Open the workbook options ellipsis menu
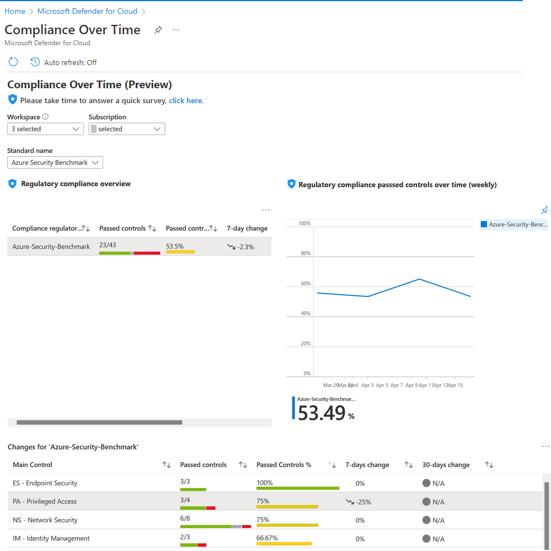551x551 pixels. [x=175, y=30]
